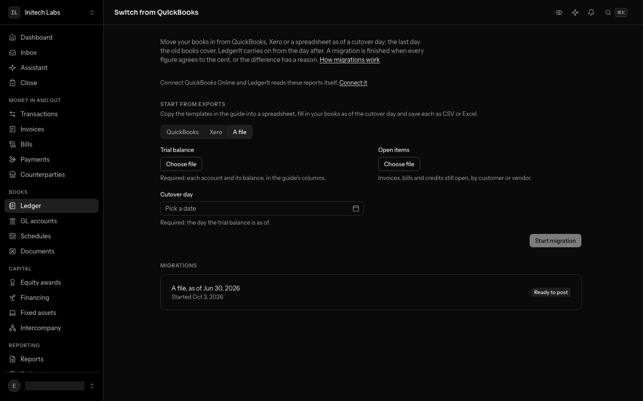Open the How migrations work link
The image size is (643, 401).
350,60
